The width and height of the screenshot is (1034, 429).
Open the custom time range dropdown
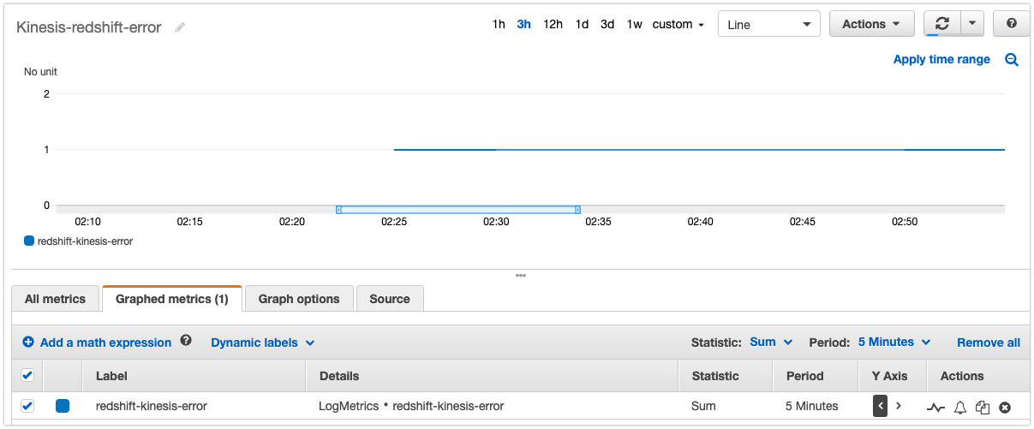click(678, 24)
